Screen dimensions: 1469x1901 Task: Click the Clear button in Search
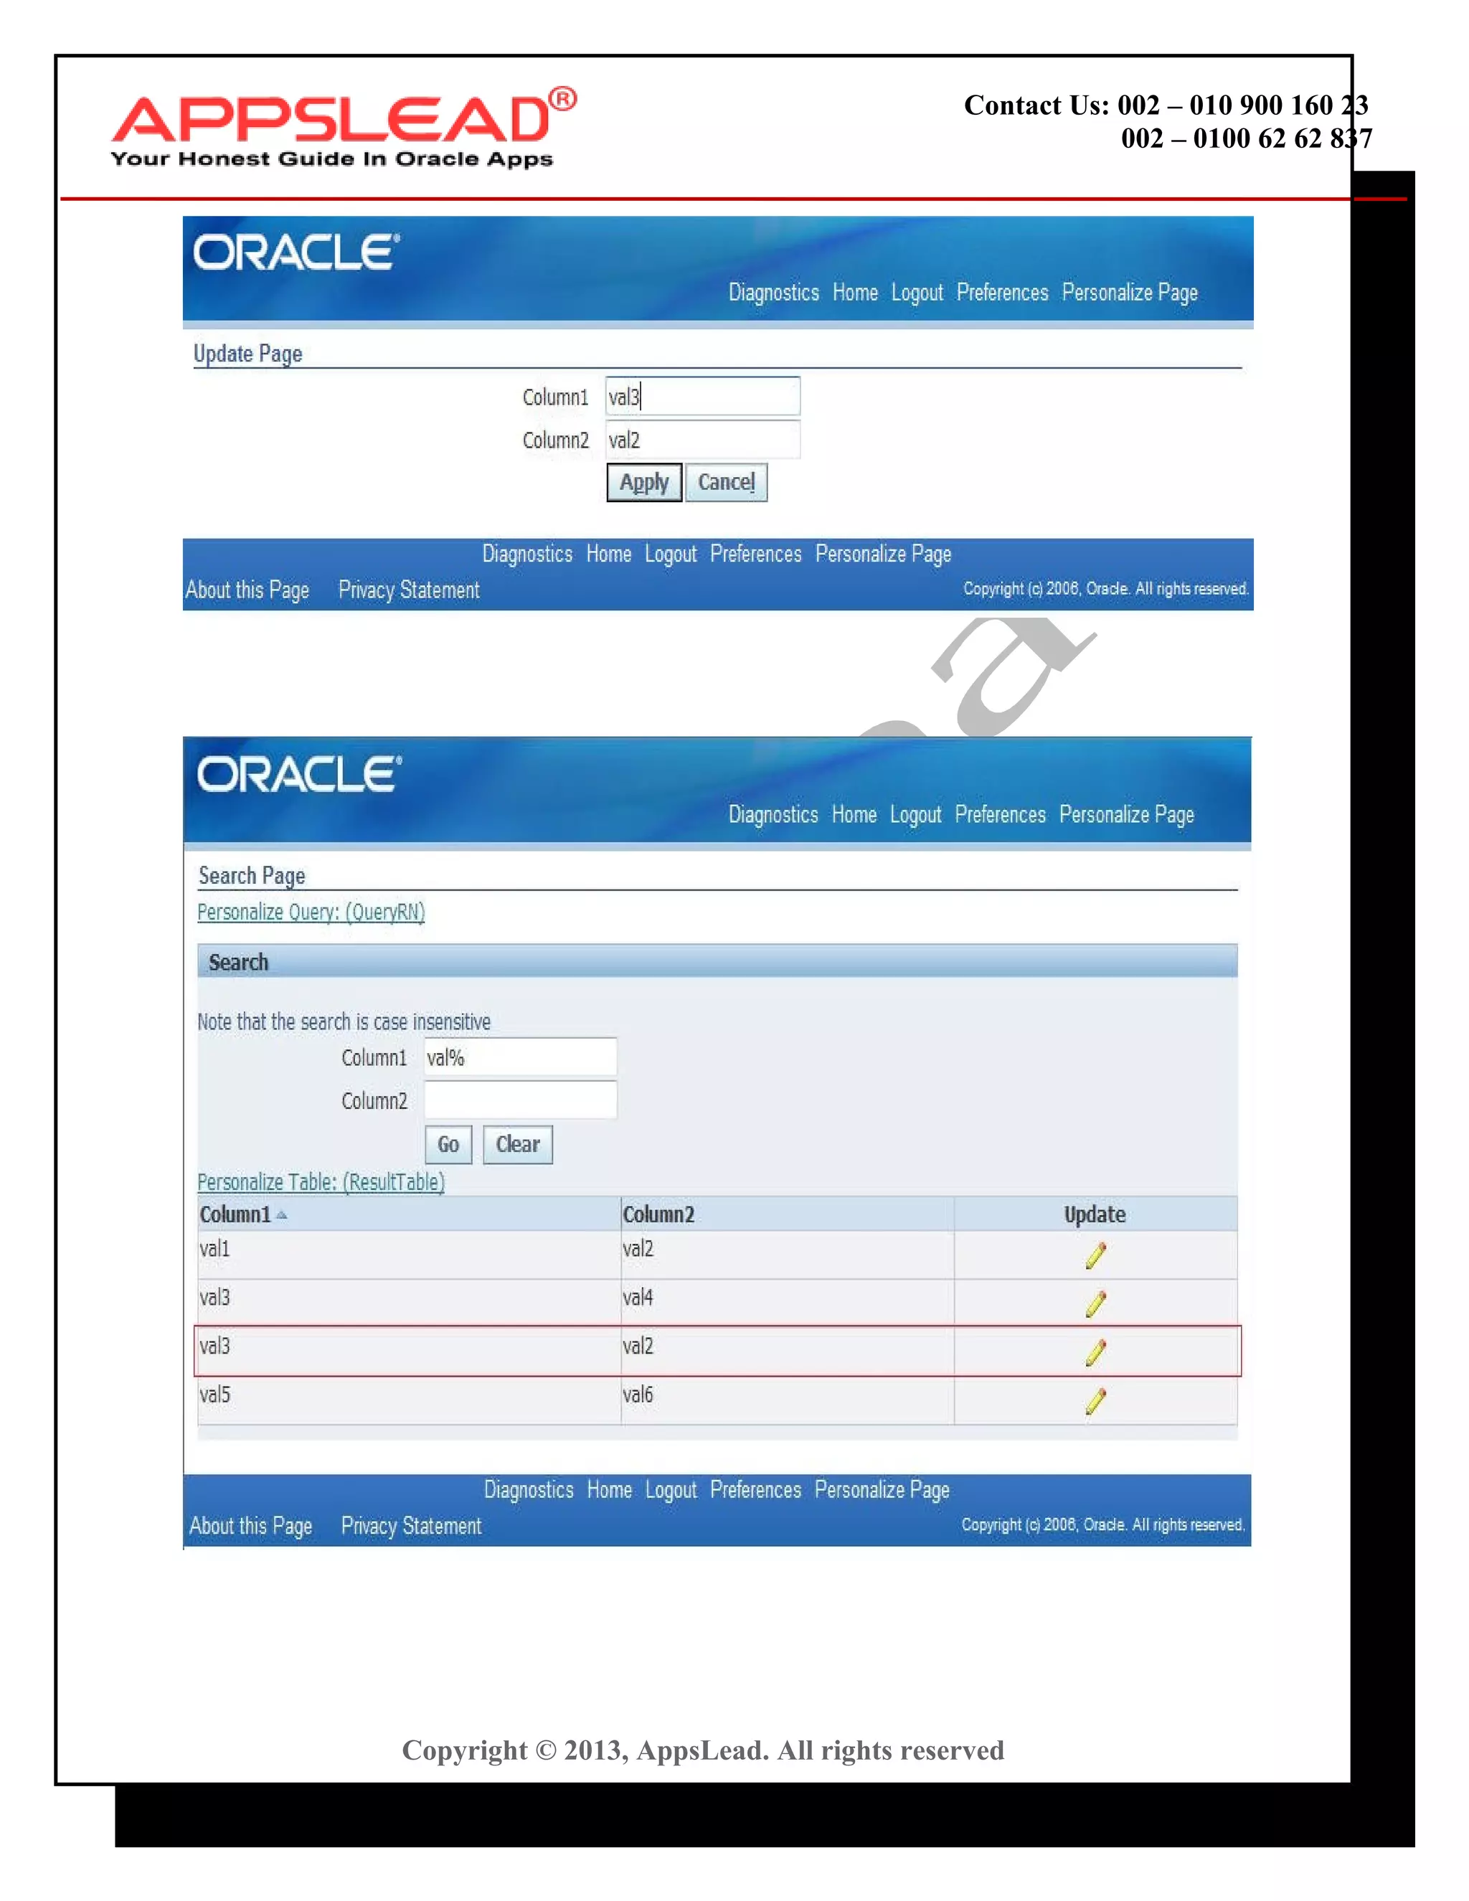point(517,1145)
